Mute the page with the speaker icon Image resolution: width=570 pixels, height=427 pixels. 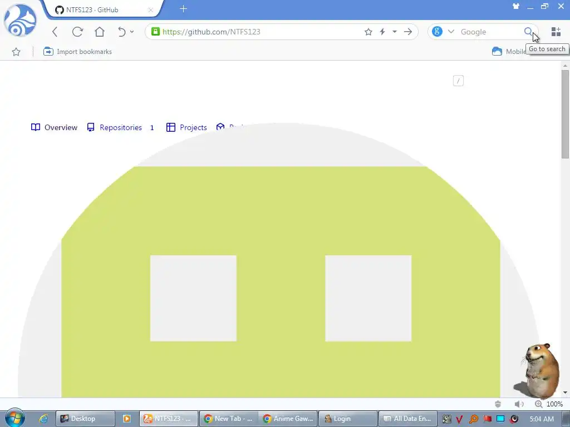coord(519,404)
